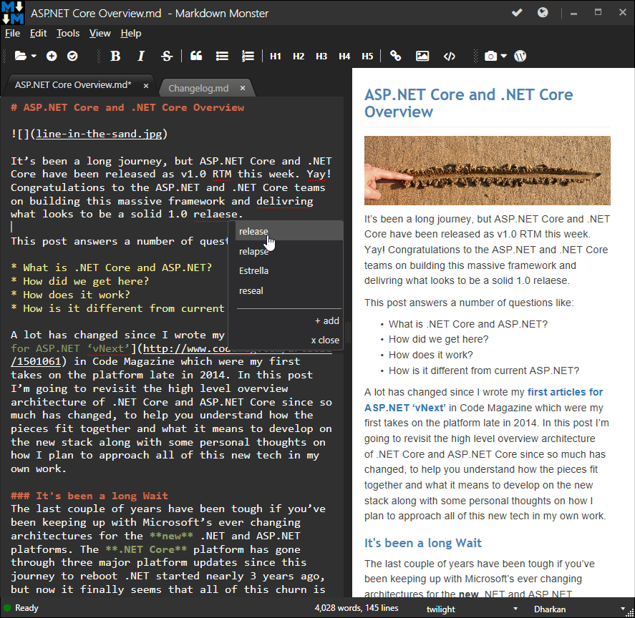The image size is (635, 618).
Task: Insert a block quote
Action: [196, 56]
